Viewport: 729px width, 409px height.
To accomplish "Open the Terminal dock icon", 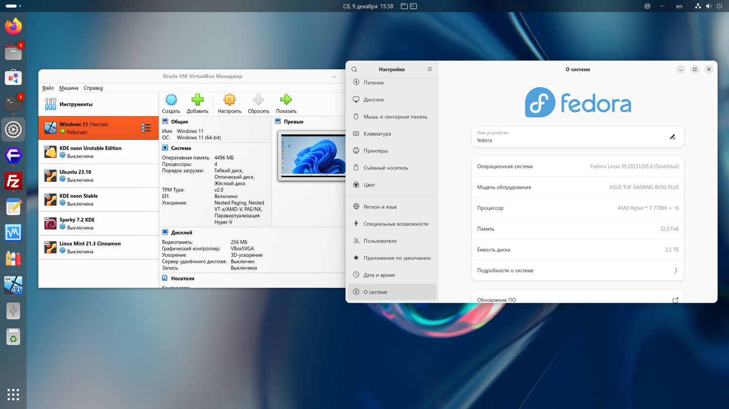I will pos(13,103).
